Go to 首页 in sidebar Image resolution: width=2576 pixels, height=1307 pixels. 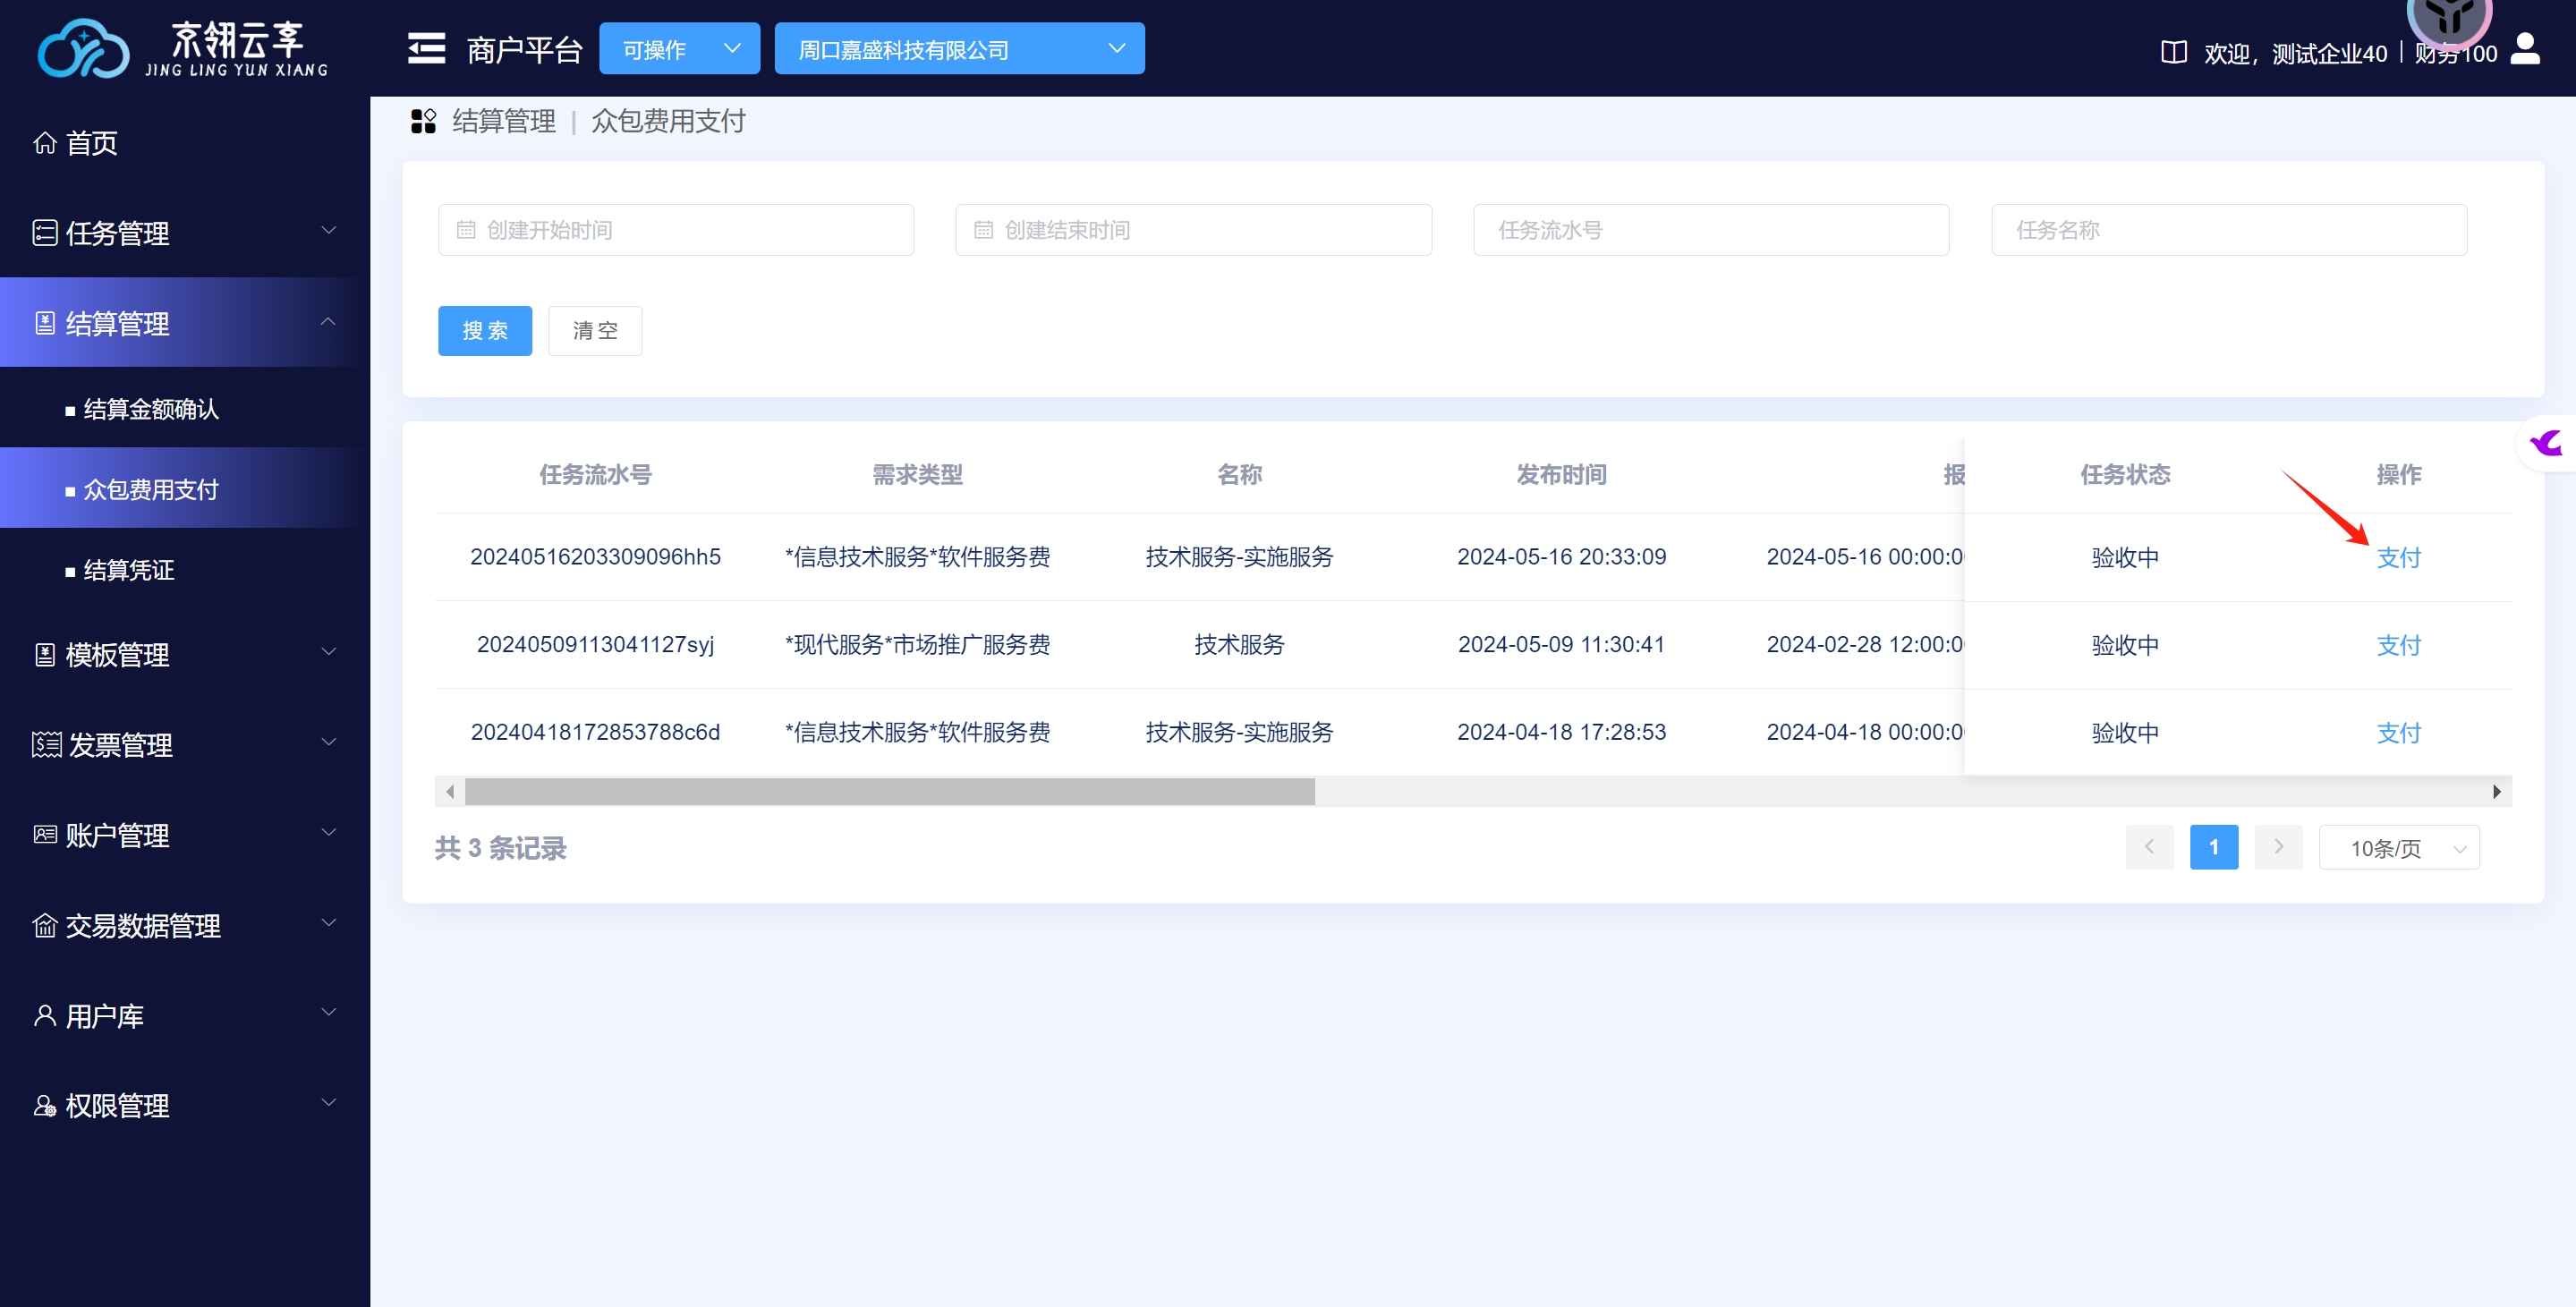185,143
